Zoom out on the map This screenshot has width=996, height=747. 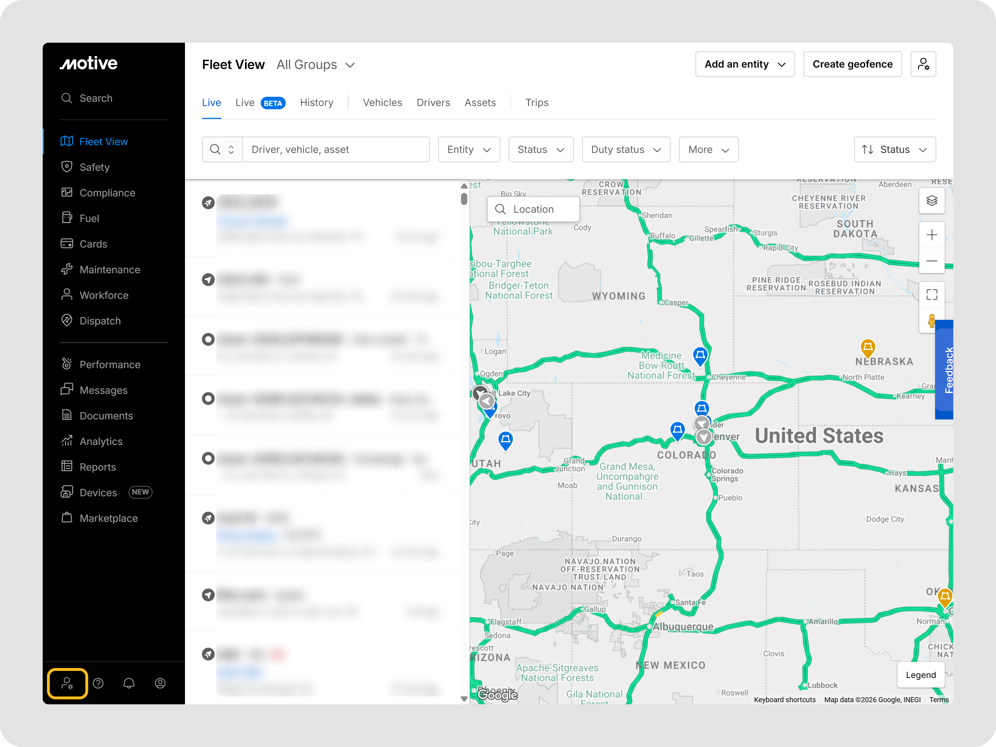click(931, 261)
